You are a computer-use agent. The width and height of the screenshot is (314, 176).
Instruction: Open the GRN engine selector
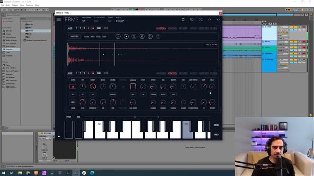(x=73, y=102)
